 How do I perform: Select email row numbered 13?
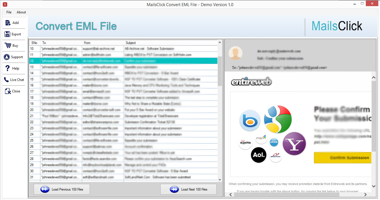pos(123,67)
